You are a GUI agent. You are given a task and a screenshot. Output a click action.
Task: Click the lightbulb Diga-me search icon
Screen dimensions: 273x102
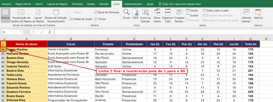(160, 4)
